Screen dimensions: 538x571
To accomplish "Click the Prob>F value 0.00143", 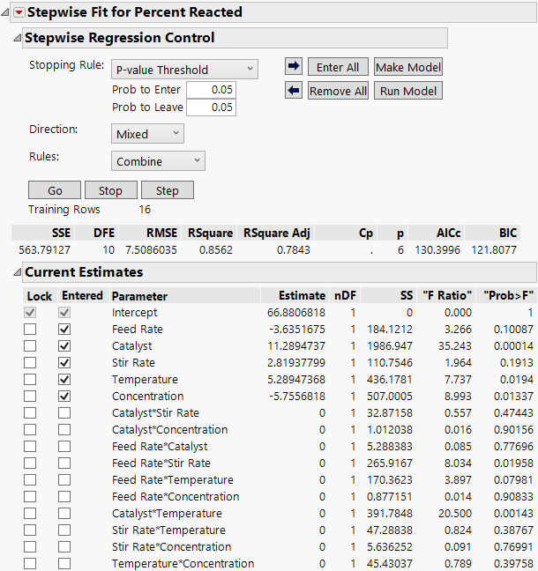I will click(x=513, y=514).
